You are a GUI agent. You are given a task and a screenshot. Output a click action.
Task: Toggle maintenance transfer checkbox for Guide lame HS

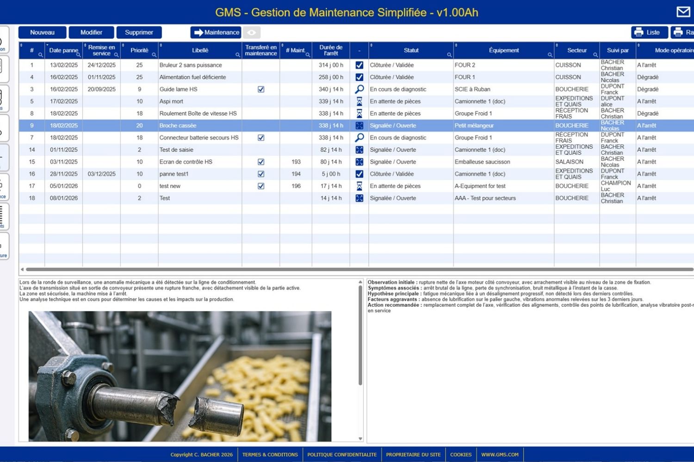(x=261, y=89)
